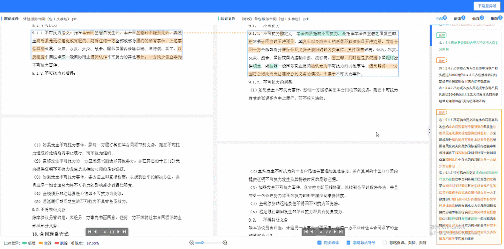Screen dimensions: 504x249
Task: Enable the 忽略页眉、页脚、页码 checkbox
Action: [385, 243]
